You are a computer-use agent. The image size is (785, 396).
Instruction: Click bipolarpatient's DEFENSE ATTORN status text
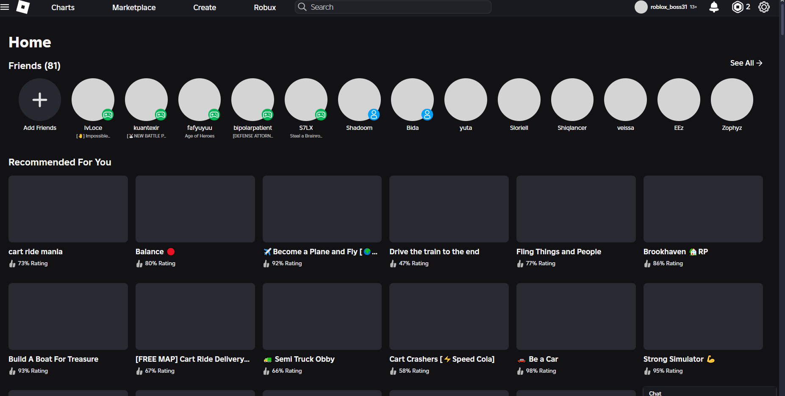click(x=253, y=136)
